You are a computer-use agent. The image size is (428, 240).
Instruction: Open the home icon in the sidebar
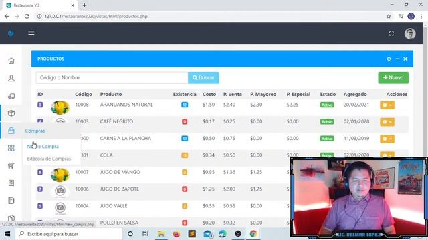click(x=11, y=61)
